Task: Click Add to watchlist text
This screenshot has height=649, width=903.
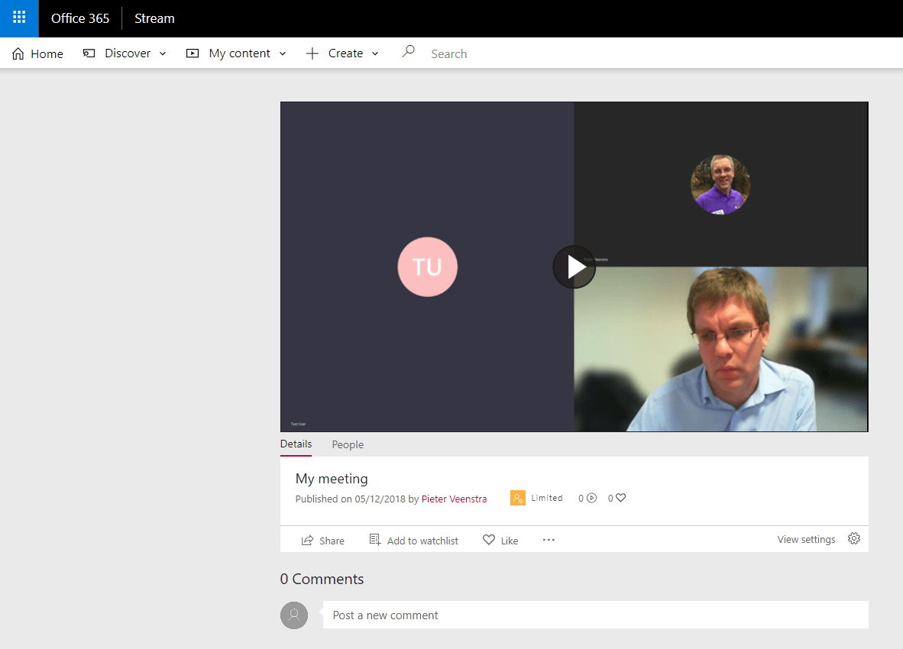Action: coord(422,541)
